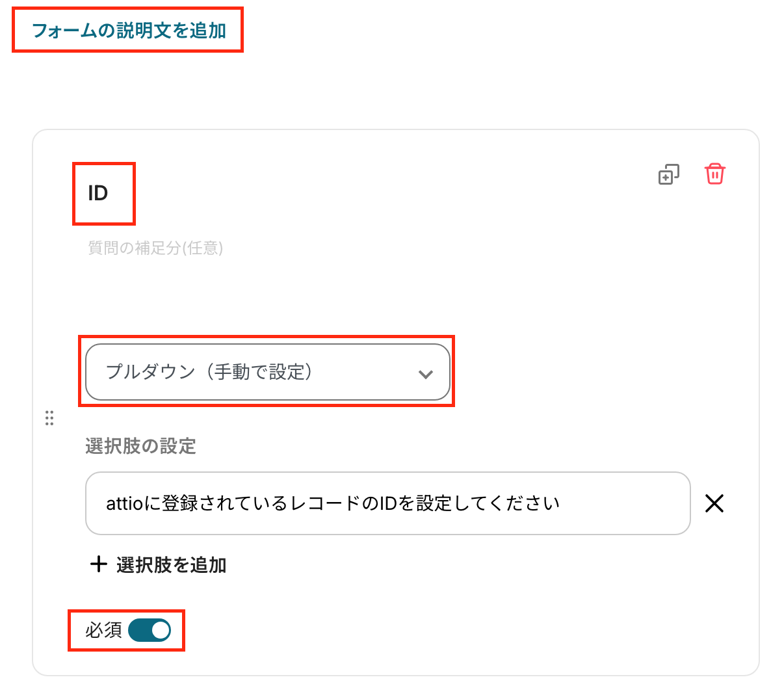Focus the attio option text field
Image resolution: width=784 pixels, height=688 pixels.
click(x=387, y=503)
